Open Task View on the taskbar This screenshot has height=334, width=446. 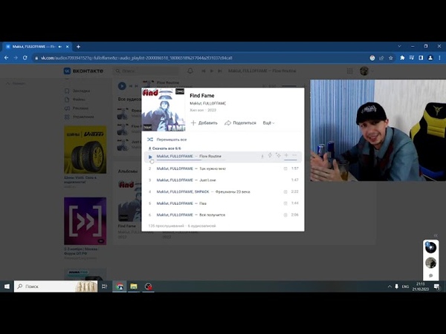(x=104, y=286)
